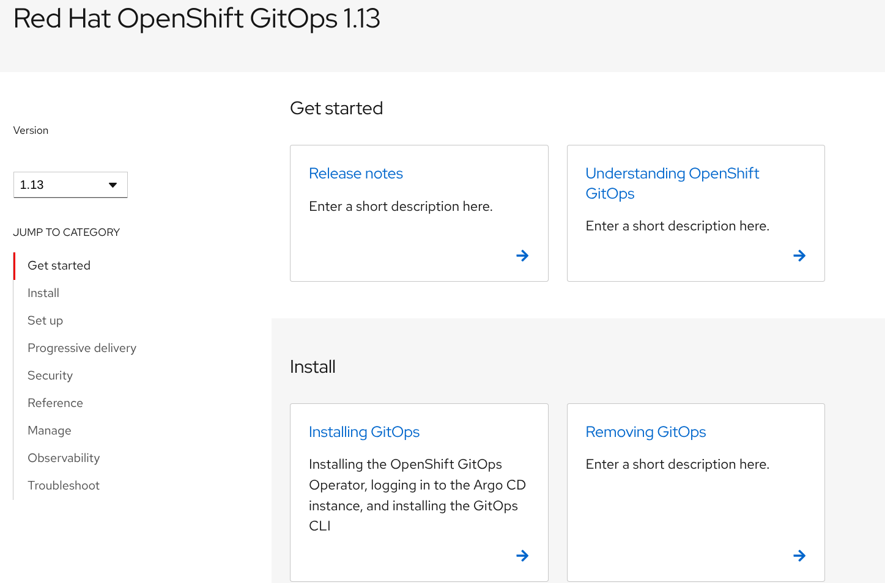This screenshot has height=583, width=885.
Task: Jump to Get started category
Action: point(59,265)
